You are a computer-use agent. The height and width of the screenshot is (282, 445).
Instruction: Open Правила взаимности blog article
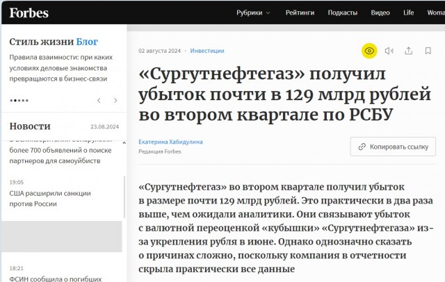tap(61, 68)
